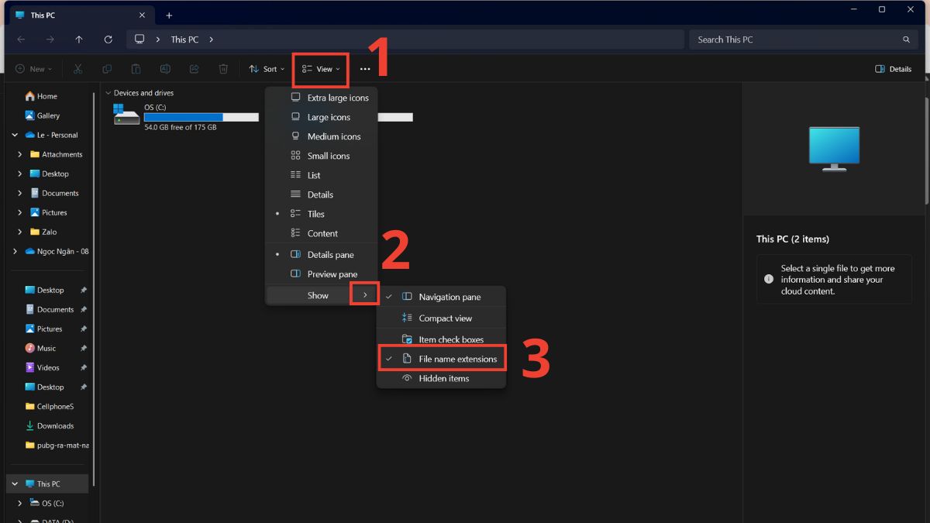The width and height of the screenshot is (930, 523).
Task: Open pinned Videos folder
Action: point(48,367)
